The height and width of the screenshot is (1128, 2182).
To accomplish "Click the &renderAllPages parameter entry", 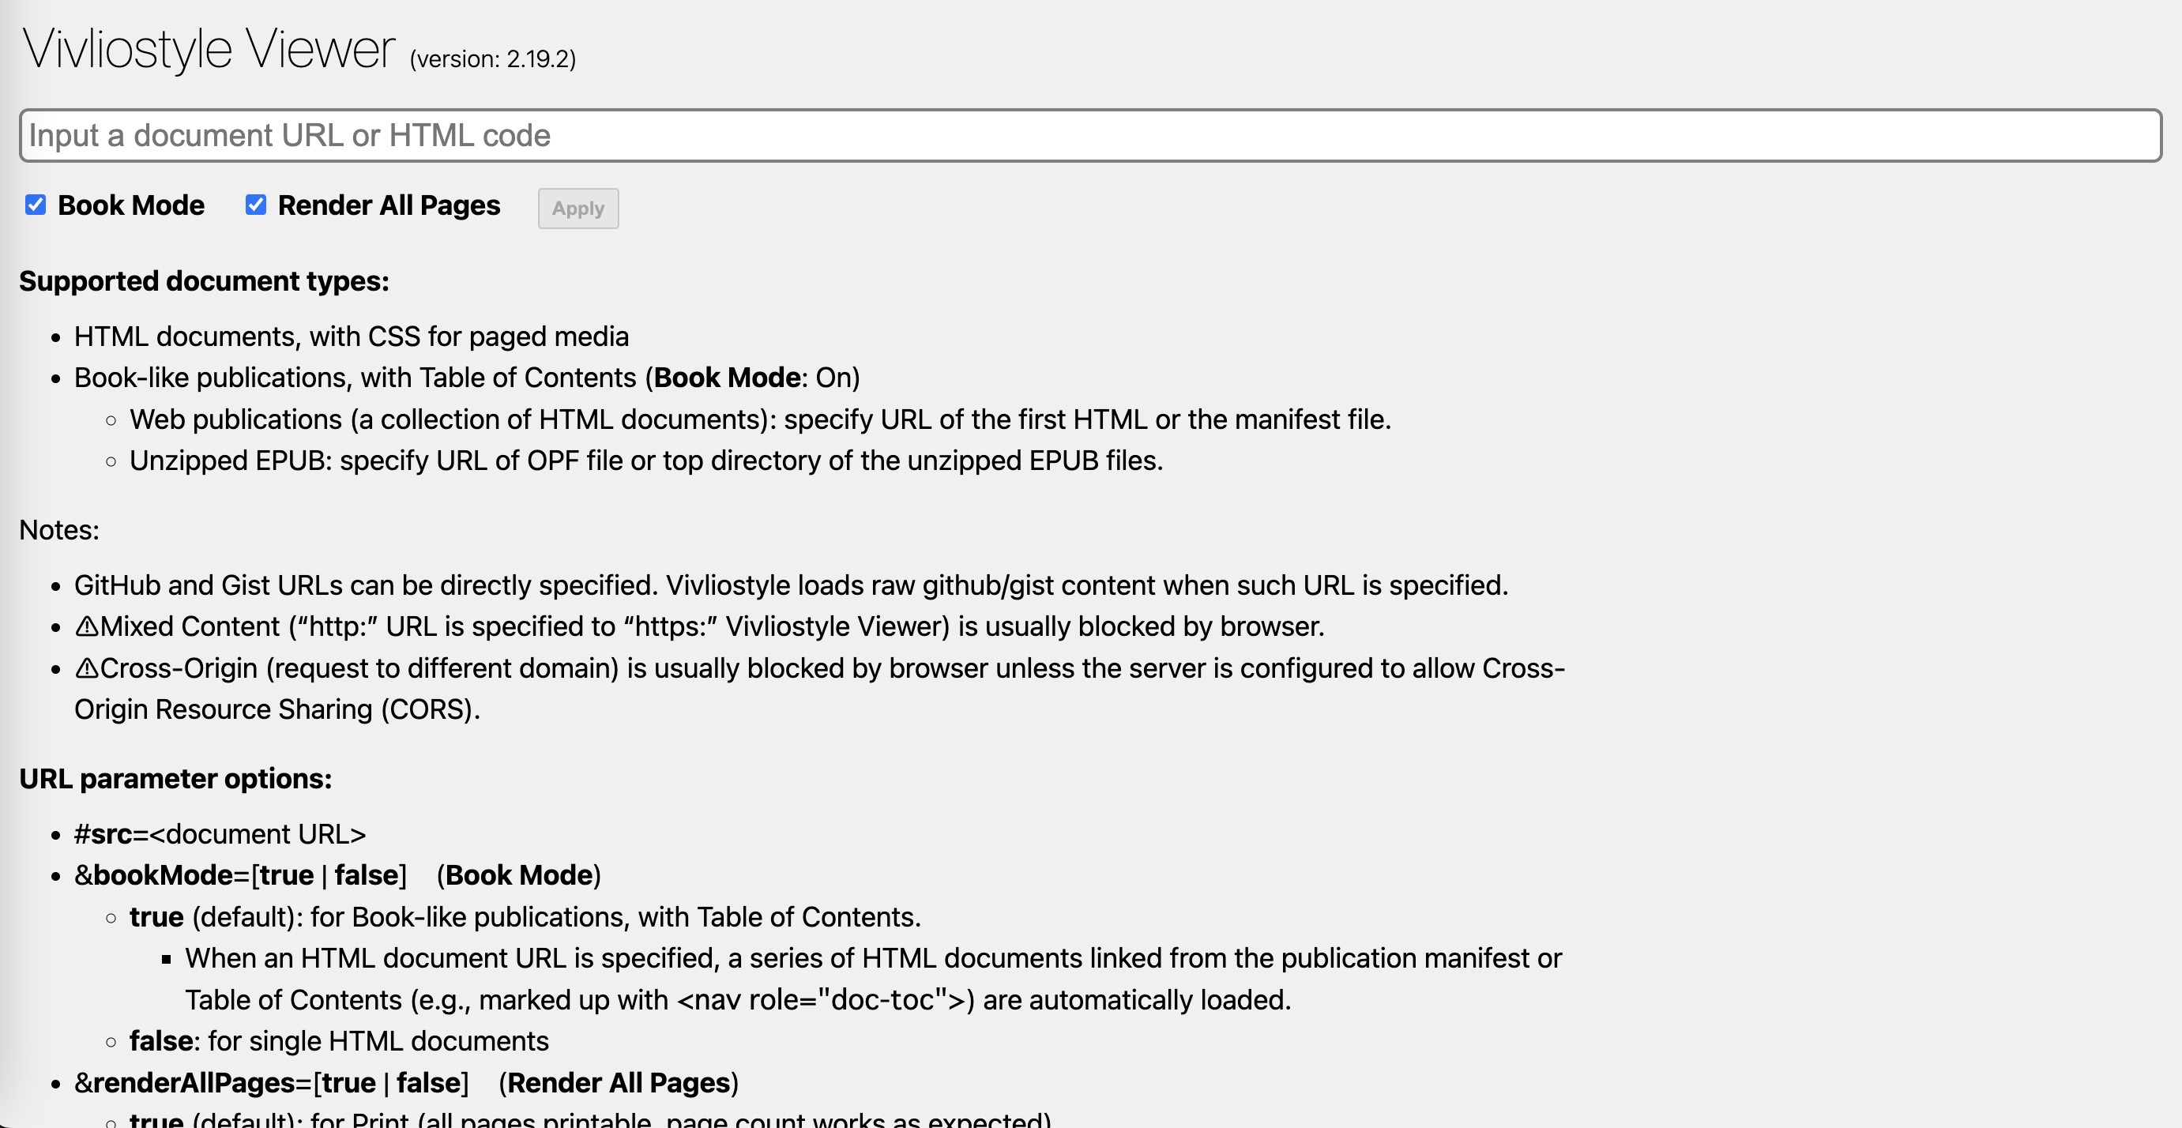I will (x=271, y=1082).
